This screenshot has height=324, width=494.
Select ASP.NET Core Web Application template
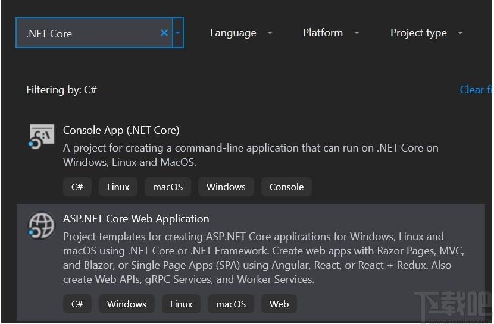251,262
